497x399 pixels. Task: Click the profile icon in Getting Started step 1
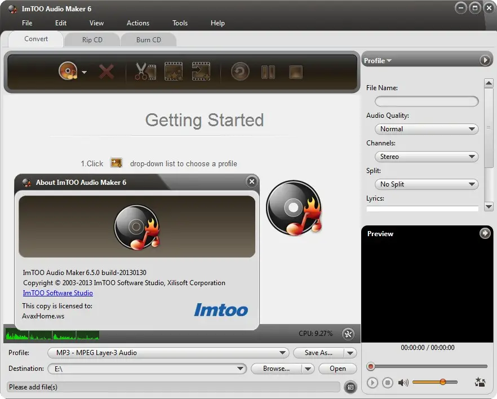click(x=116, y=163)
